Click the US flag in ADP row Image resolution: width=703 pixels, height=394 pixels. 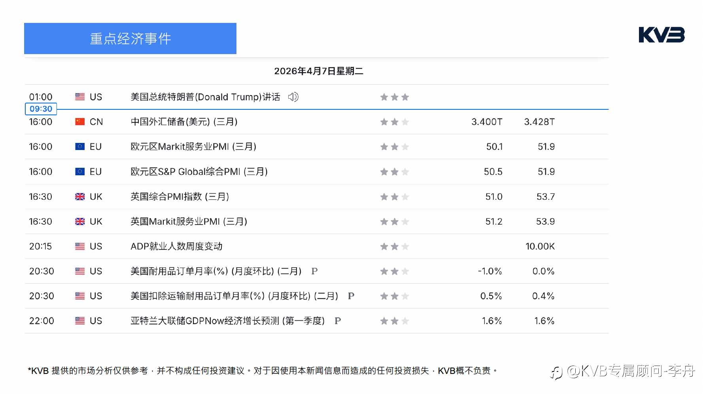coord(80,246)
